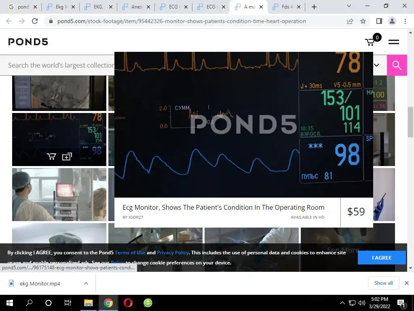Click the pink search magnifier button
This screenshot has height=311, width=414.
click(x=397, y=65)
